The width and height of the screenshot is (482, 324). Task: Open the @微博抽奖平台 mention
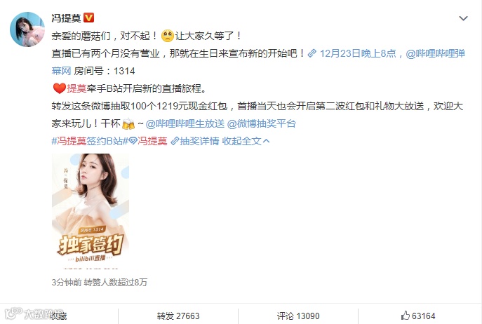262,123
